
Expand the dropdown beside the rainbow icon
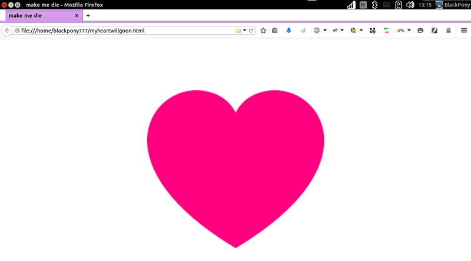[x=409, y=31]
